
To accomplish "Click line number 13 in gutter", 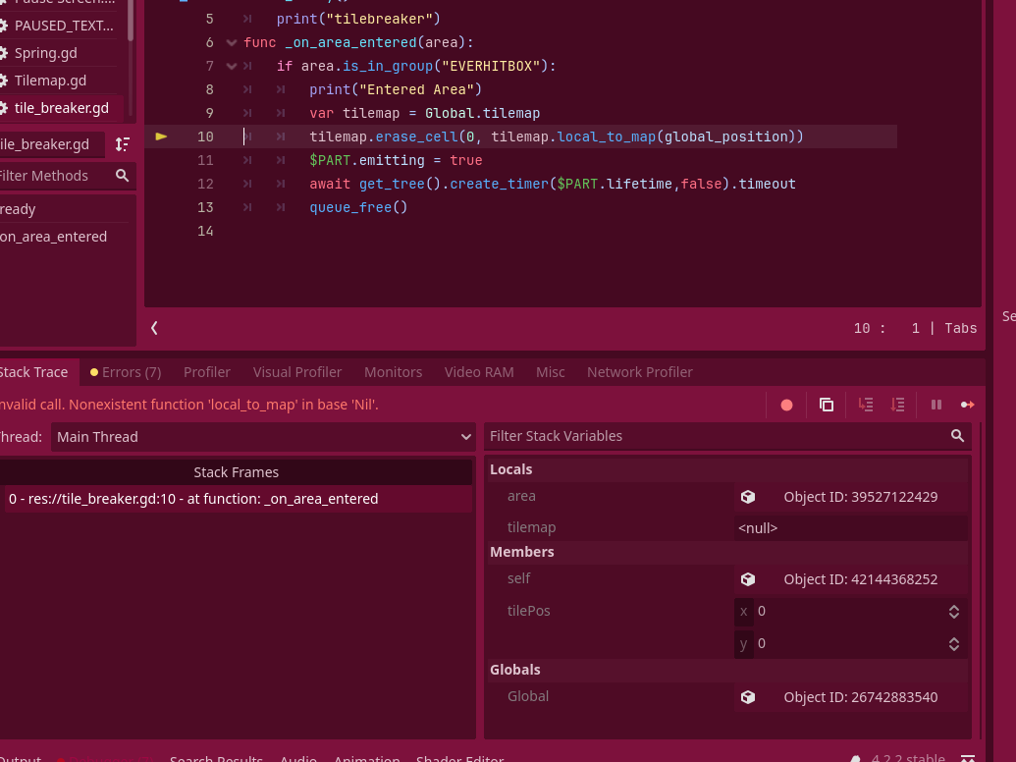I will [205, 207].
